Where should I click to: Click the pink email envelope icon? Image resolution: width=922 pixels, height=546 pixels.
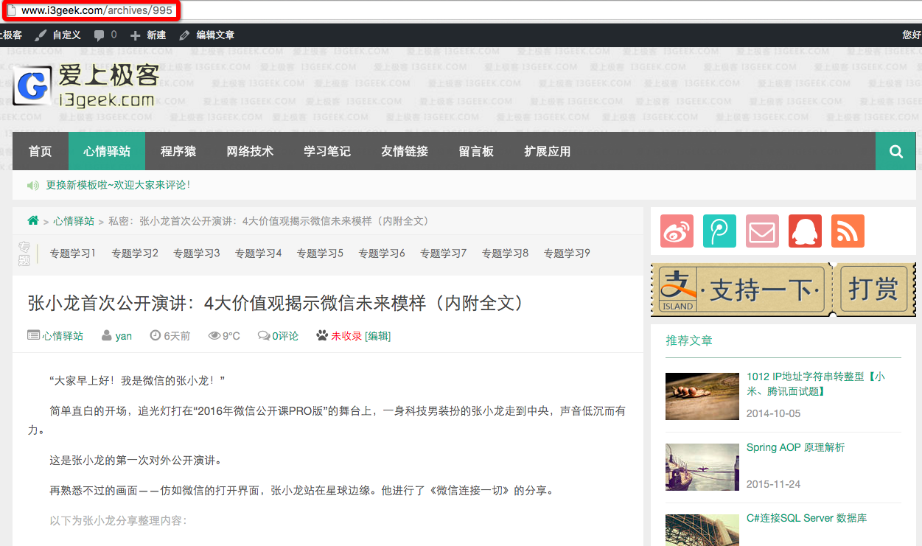762,231
